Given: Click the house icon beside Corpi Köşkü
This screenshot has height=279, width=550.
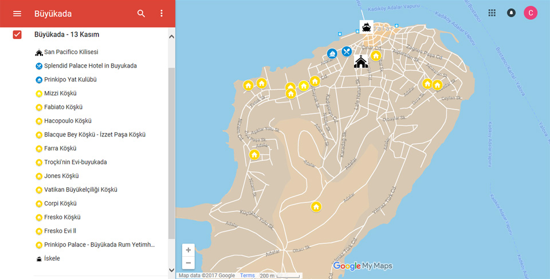Looking at the screenshot, I should (x=39, y=204).
